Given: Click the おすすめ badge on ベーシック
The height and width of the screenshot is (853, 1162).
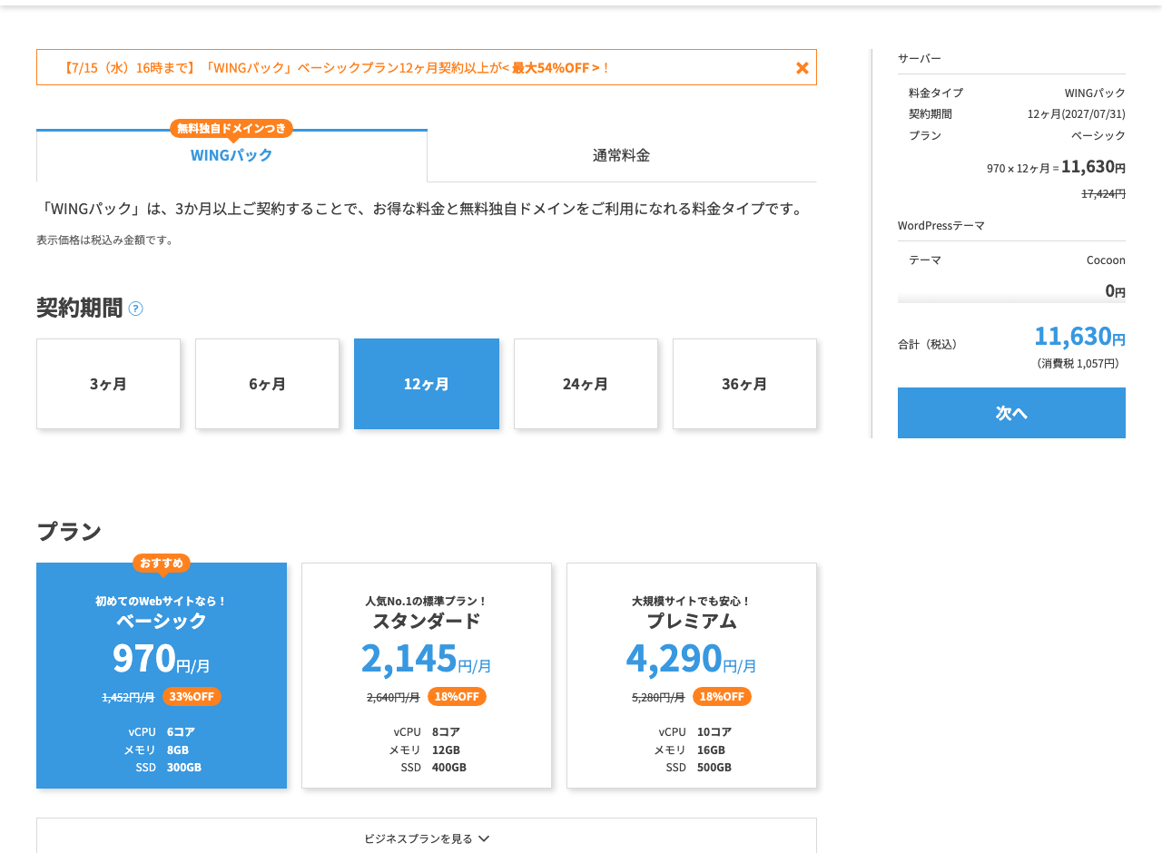Looking at the screenshot, I should point(162,563).
